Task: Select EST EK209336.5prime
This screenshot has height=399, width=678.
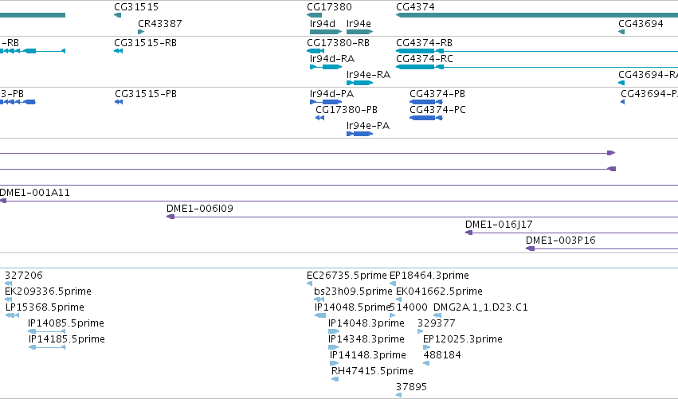Action: (48, 291)
